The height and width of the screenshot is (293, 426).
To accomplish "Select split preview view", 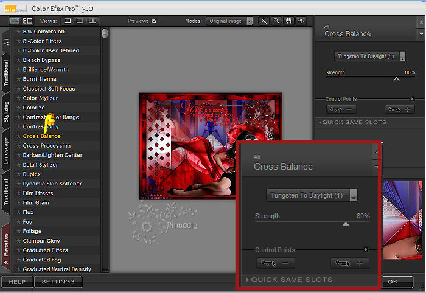I will (80, 21).
